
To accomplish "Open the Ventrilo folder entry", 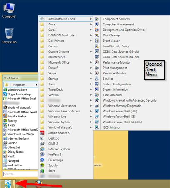I will pyautogui.click(x=66, y=95).
